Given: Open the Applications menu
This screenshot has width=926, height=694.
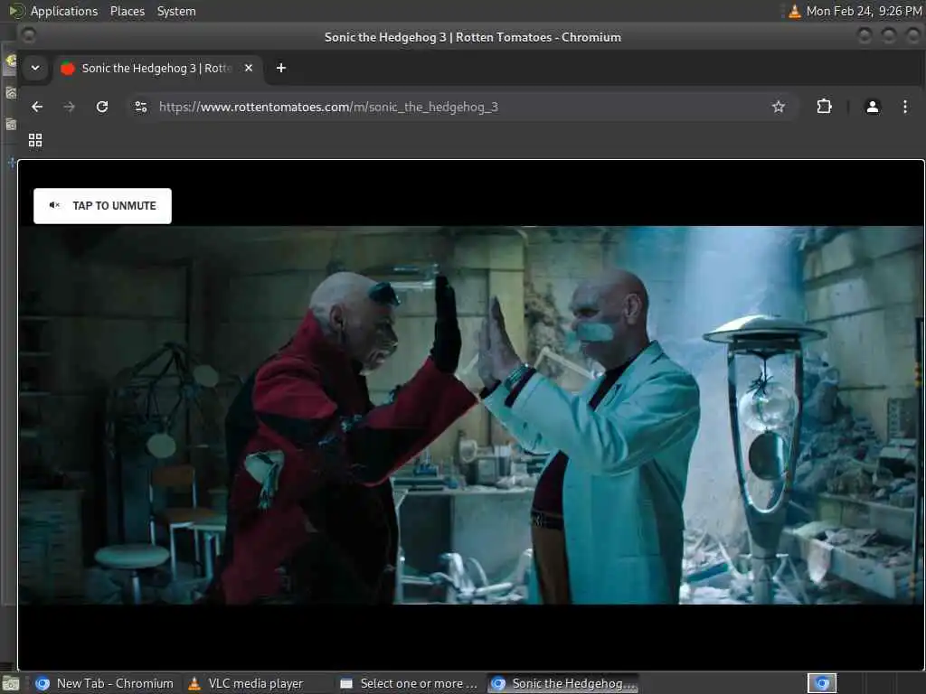Looking at the screenshot, I should (x=64, y=11).
